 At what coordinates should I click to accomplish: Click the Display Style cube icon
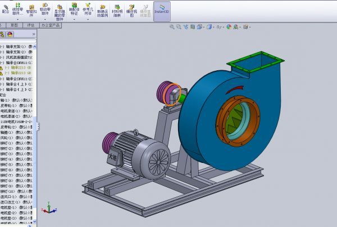click(209, 27)
